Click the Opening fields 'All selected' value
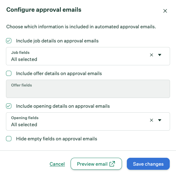The width and height of the screenshot is (176, 176). click(24, 125)
